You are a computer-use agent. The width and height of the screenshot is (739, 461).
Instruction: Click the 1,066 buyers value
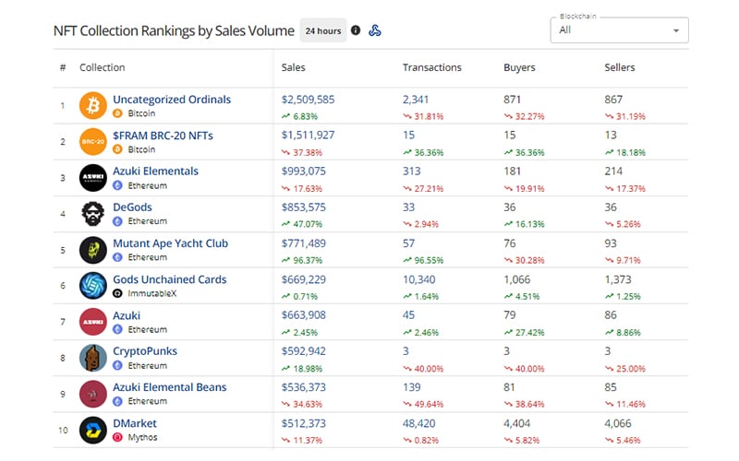517,279
